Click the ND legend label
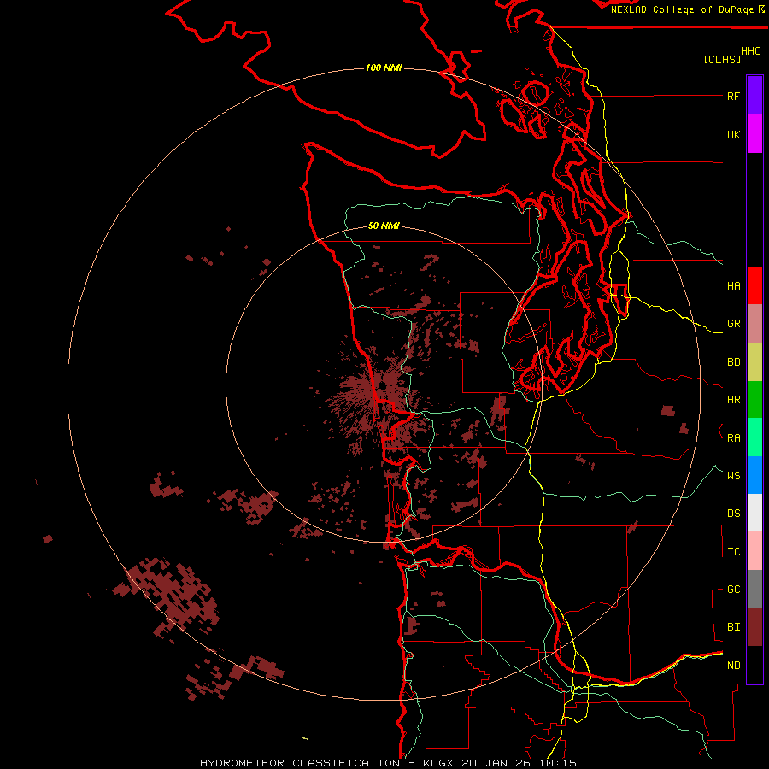This screenshot has height=769, width=769. pyautogui.click(x=733, y=666)
